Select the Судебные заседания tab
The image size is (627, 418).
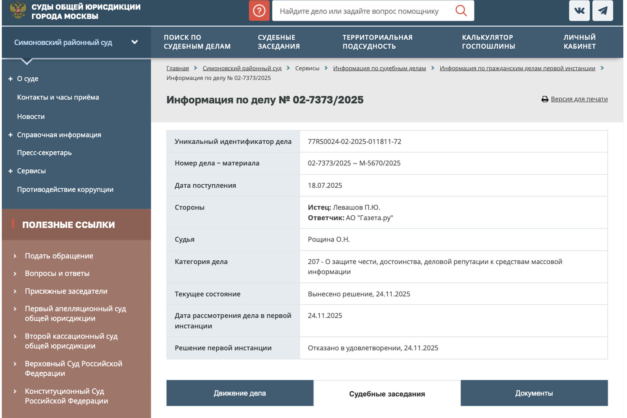tap(387, 394)
